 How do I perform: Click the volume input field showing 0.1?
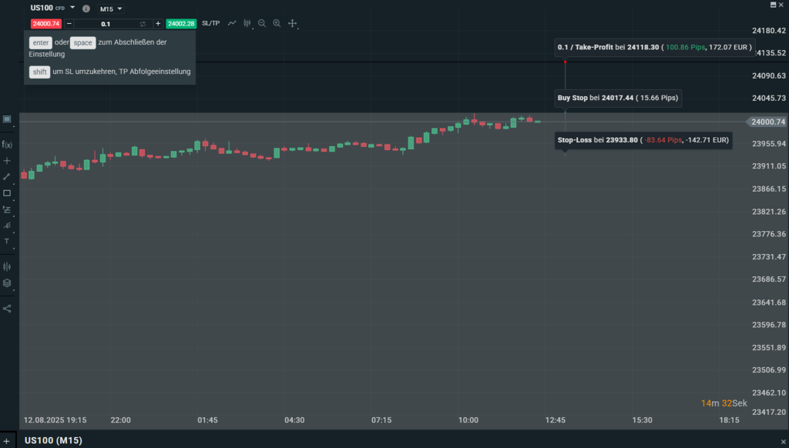pyautogui.click(x=106, y=24)
